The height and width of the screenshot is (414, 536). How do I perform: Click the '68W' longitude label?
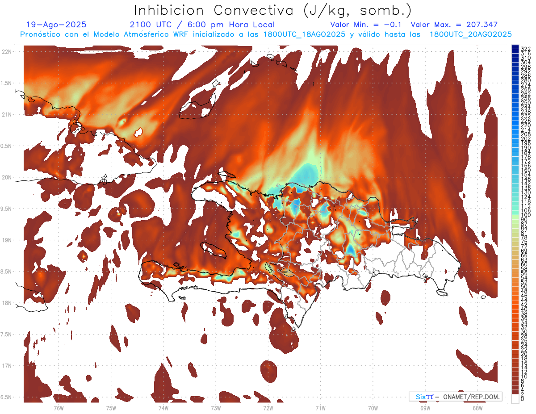click(x=477, y=408)
